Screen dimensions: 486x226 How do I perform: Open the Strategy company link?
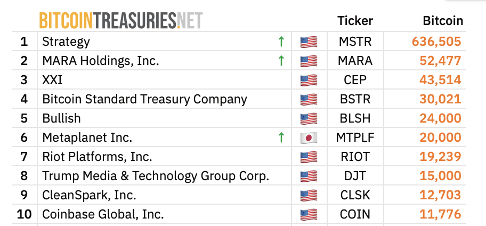click(66, 42)
